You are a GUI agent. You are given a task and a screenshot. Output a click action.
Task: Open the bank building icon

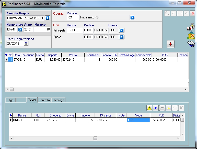(191, 36)
